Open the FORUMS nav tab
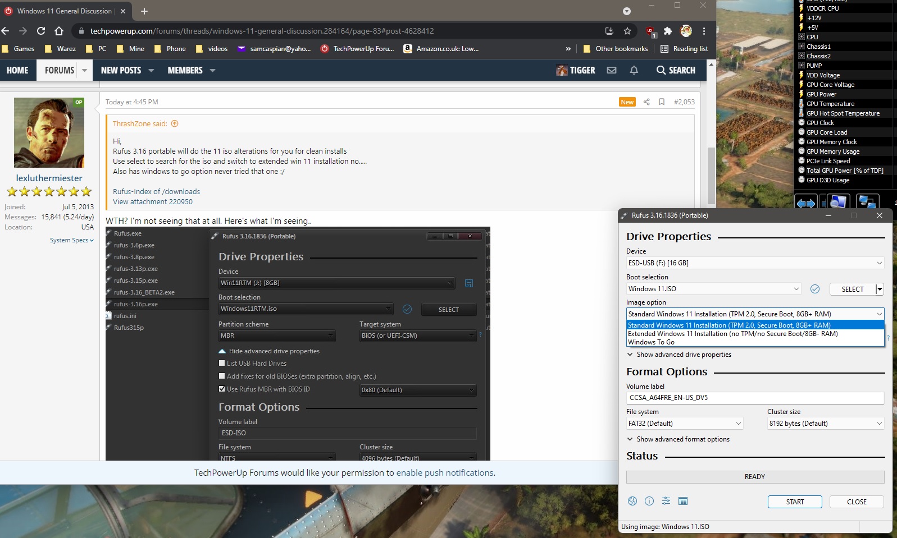The width and height of the screenshot is (897, 538). [60, 70]
